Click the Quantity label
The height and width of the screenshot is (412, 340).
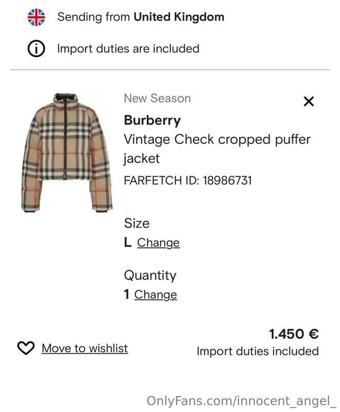150,276
